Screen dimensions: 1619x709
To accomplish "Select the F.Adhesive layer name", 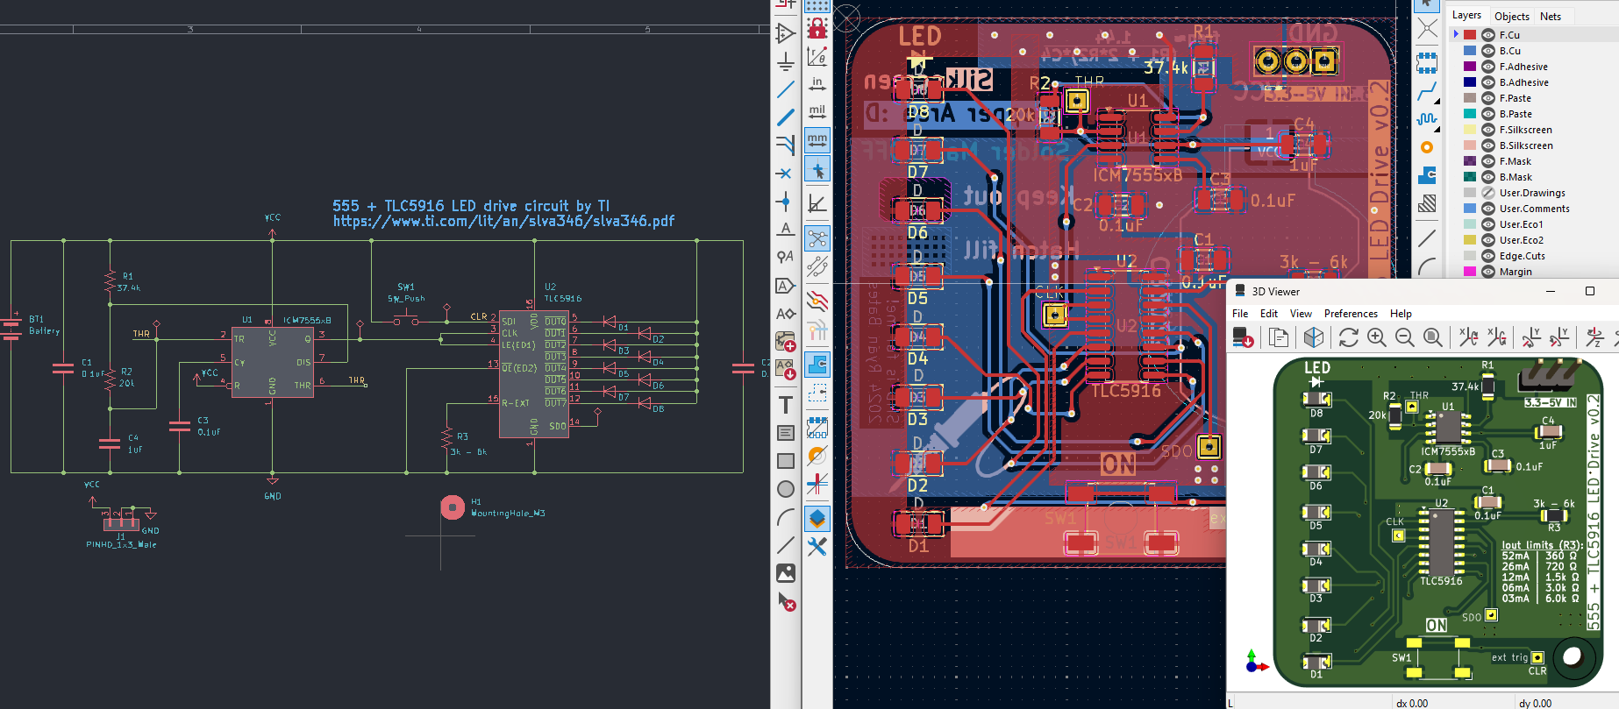I will [x=1523, y=67].
